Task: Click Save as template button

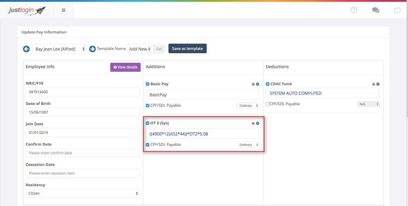Action: pyautogui.click(x=188, y=48)
